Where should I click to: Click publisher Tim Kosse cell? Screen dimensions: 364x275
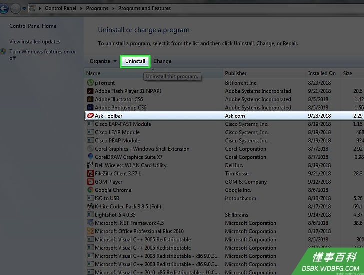coord(237,173)
